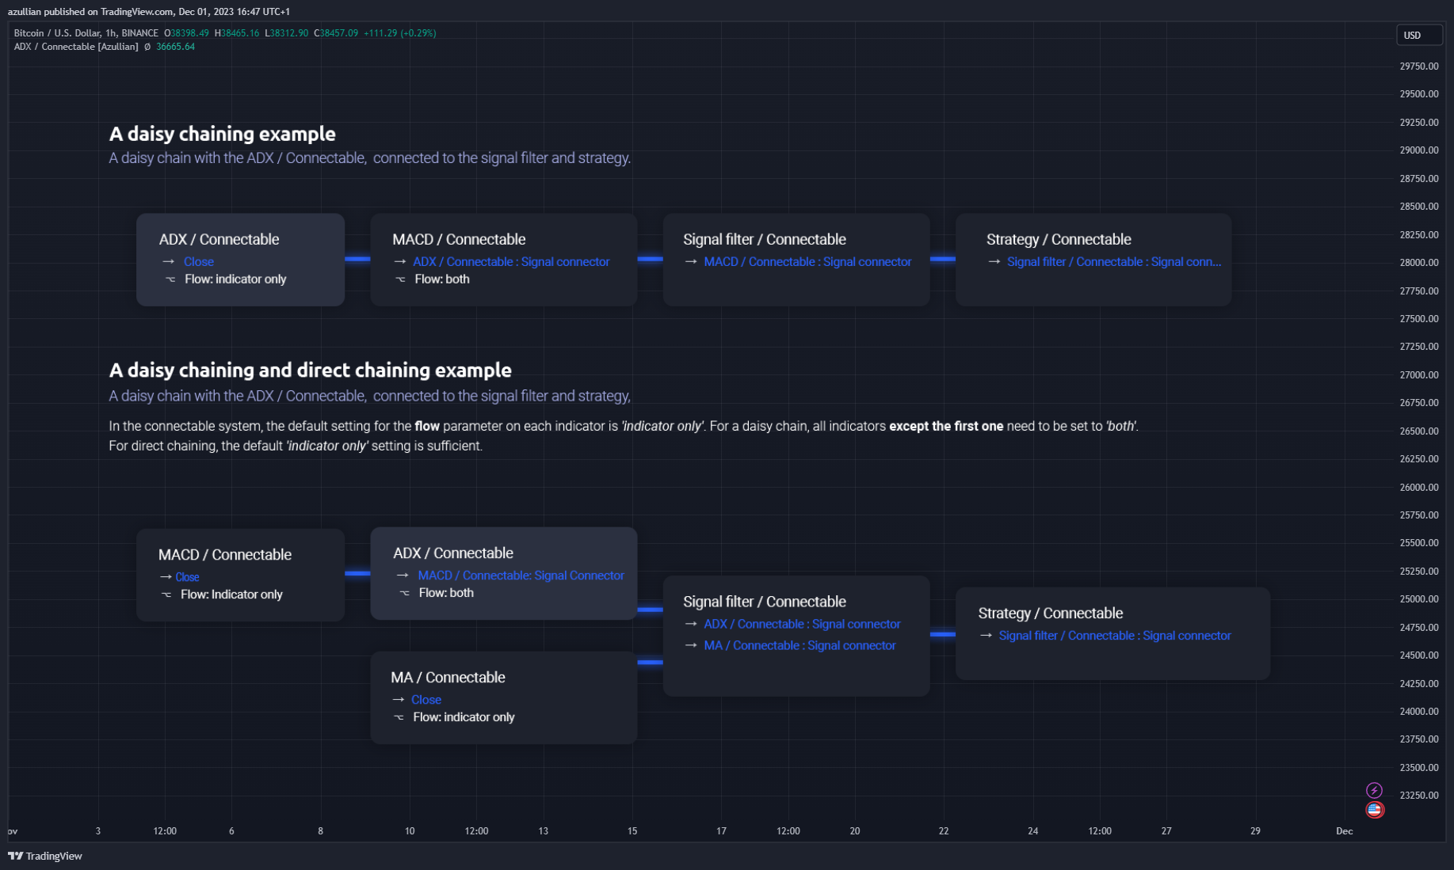Click 'Flow: both' in the top MACD box
The height and width of the screenshot is (870, 1454).
(442, 279)
